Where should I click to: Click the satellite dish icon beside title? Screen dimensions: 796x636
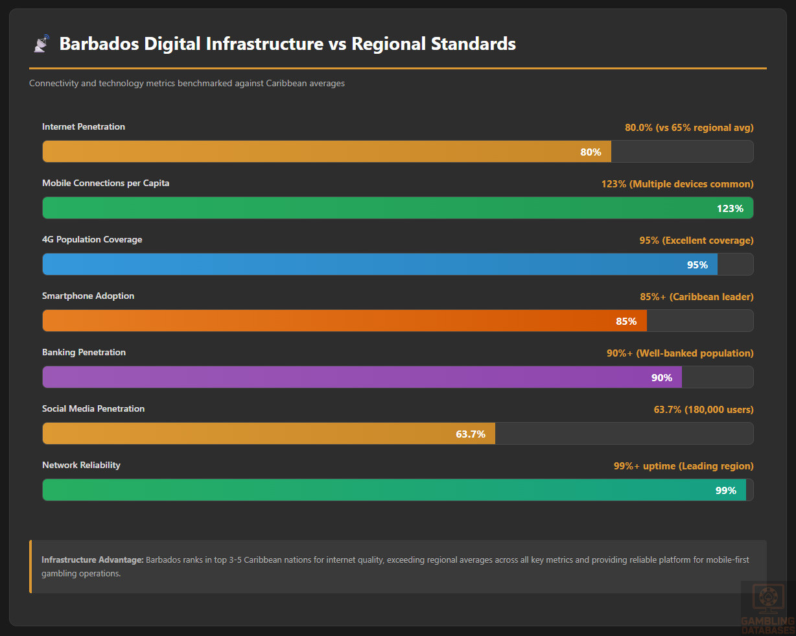tap(41, 44)
